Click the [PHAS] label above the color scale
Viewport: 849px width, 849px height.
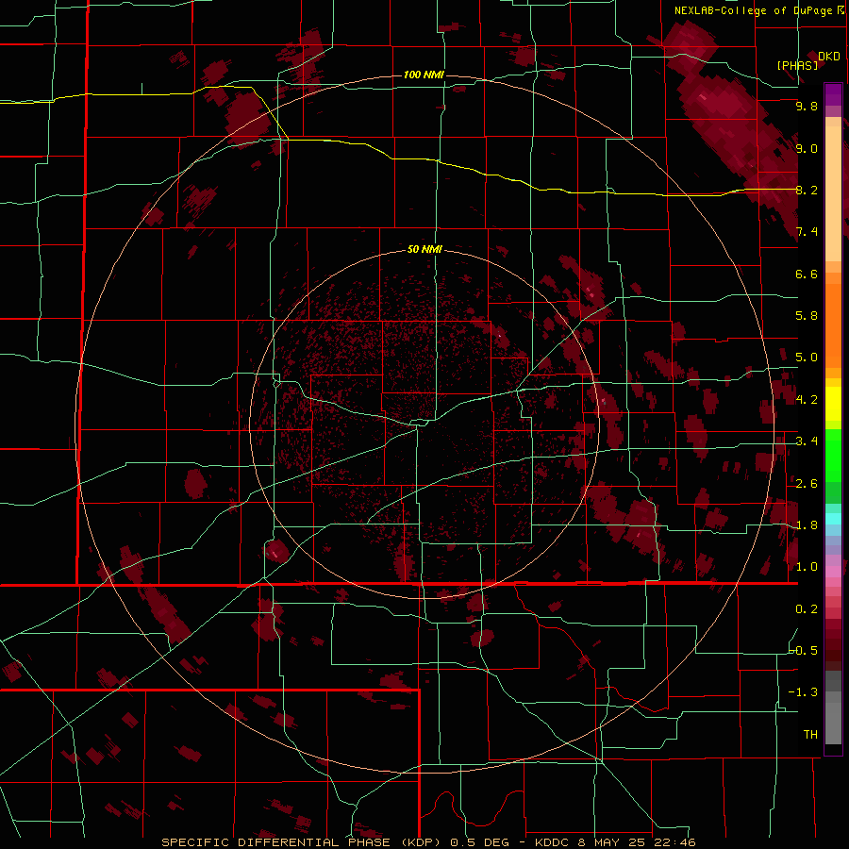[x=797, y=65]
